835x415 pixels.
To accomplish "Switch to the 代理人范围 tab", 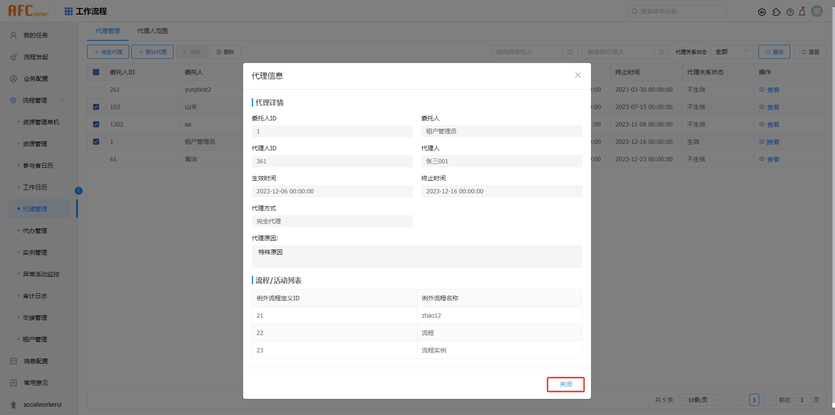I will (152, 31).
